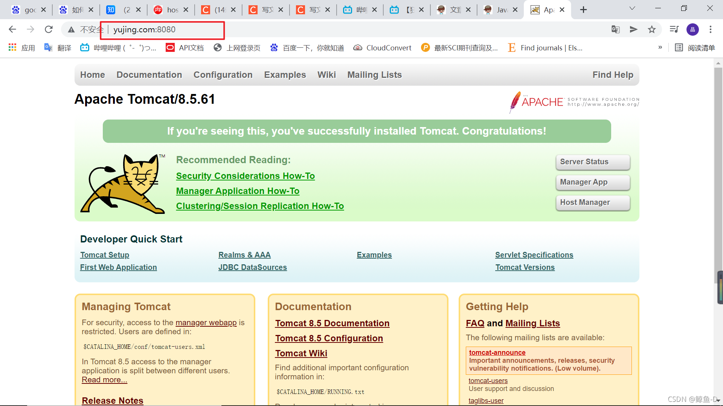Open the Tomcat Setup link
The width and height of the screenshot is (723, 406).
coord(105,255)
